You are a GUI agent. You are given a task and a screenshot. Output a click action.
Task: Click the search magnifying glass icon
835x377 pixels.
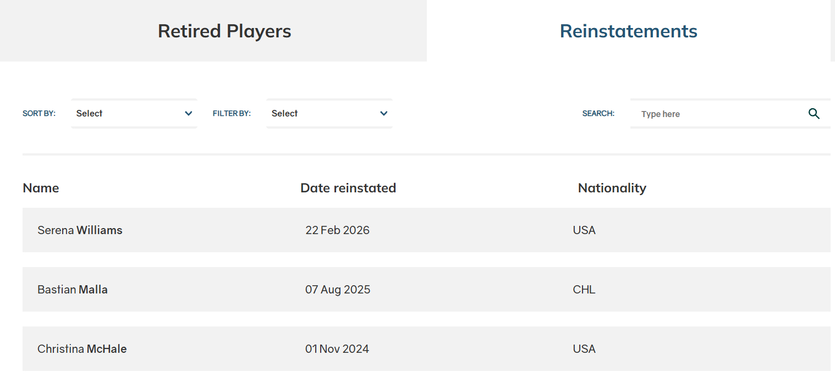pyautogui.click(x=814, y=114)
